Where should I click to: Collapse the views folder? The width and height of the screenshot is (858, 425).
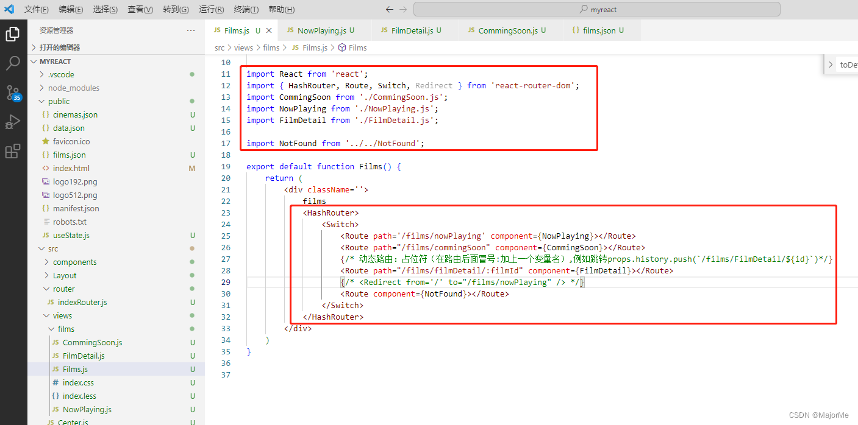point(116,315)
